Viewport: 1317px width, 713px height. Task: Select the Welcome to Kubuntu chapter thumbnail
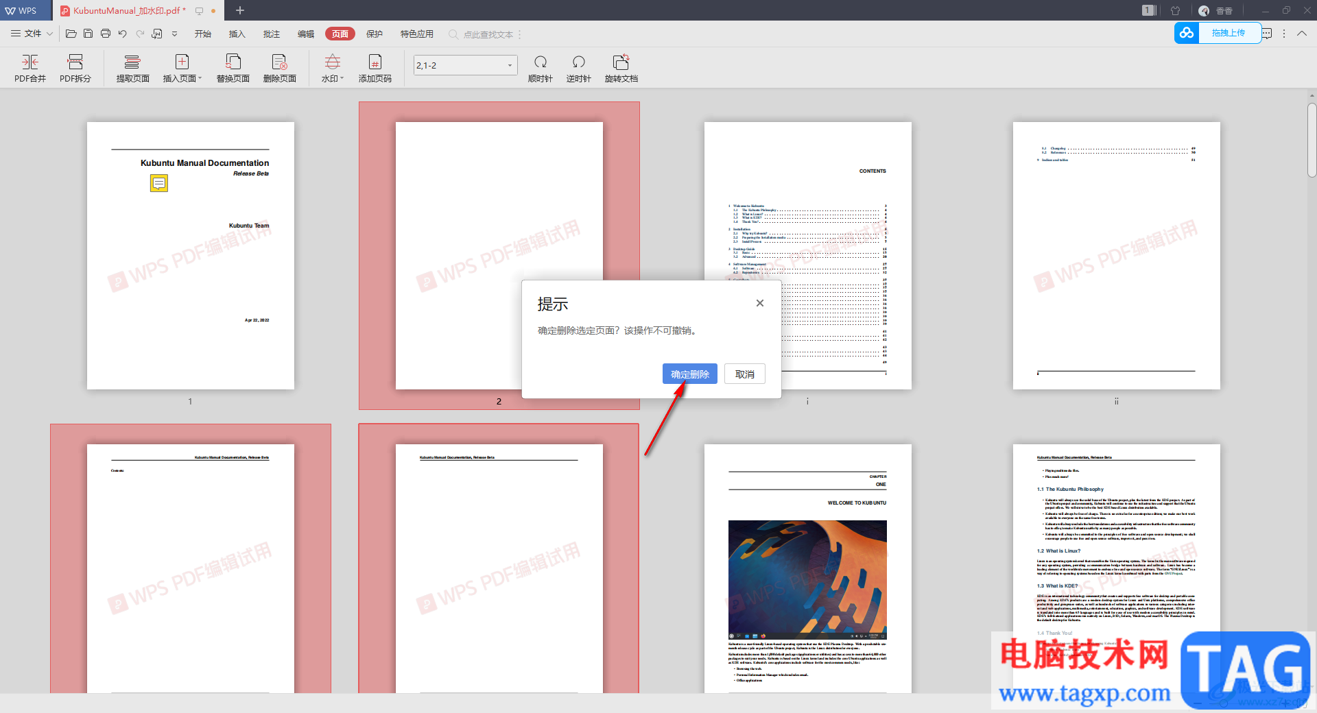click(808, 568)
